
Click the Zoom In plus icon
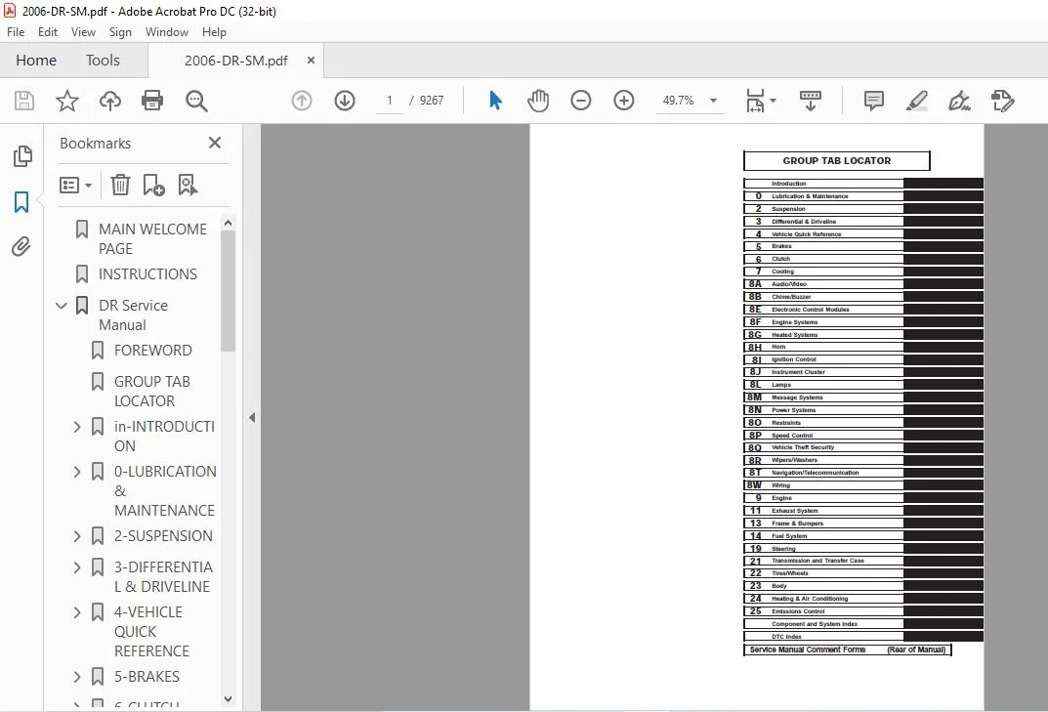click(623, 101)
